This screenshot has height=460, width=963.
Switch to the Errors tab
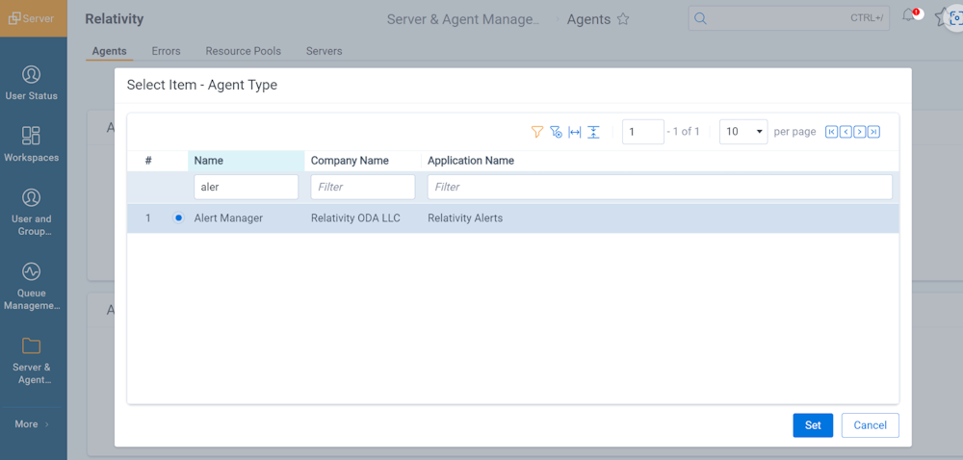coord(166,51)
